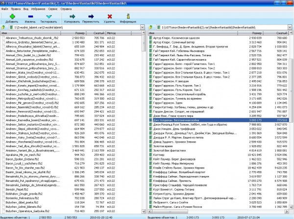Sort left panel by Сжатый column

coord(96,33)
